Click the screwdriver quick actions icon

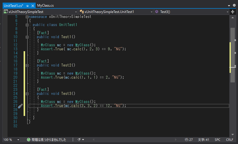point(20,106)
